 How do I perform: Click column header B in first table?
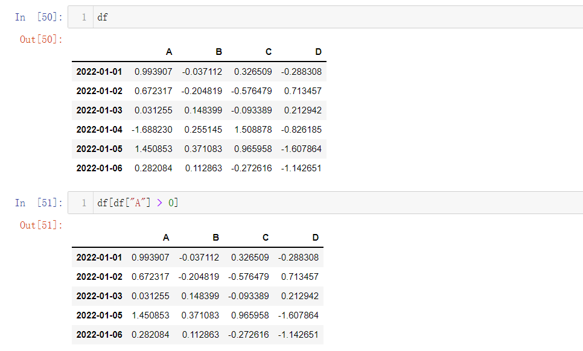pos(218,52)
